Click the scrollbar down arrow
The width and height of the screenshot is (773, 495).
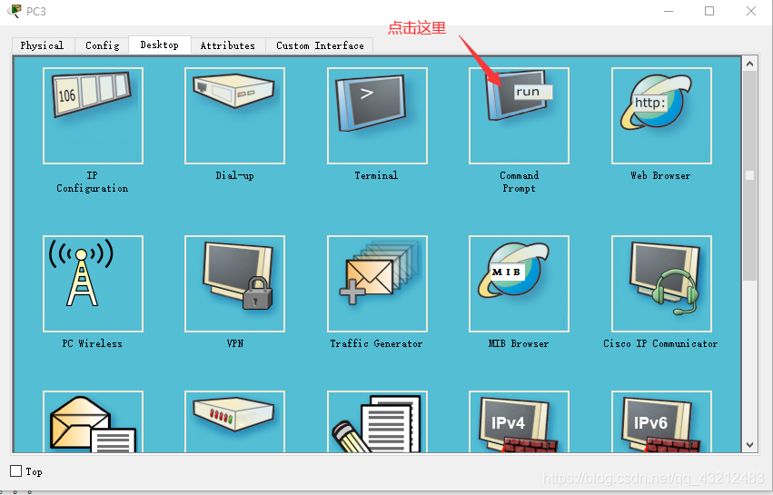[x=749, y=445]
